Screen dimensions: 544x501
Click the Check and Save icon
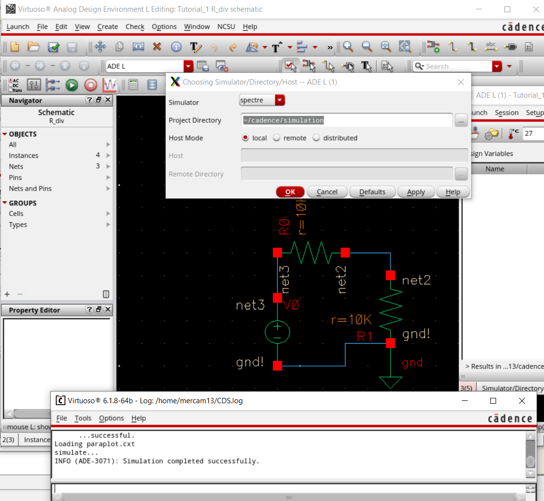tap(53, 47)
